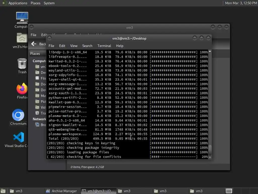Select the Downloads folder icon in sidebar
This screenshot has width=258, height=194.
(x=37, y=90)
